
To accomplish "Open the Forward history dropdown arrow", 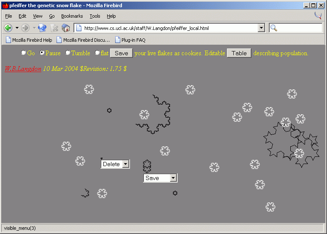I will pos(34,28).
